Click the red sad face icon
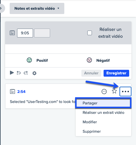This screenshot has height=145, width=136. coord(89,60)
